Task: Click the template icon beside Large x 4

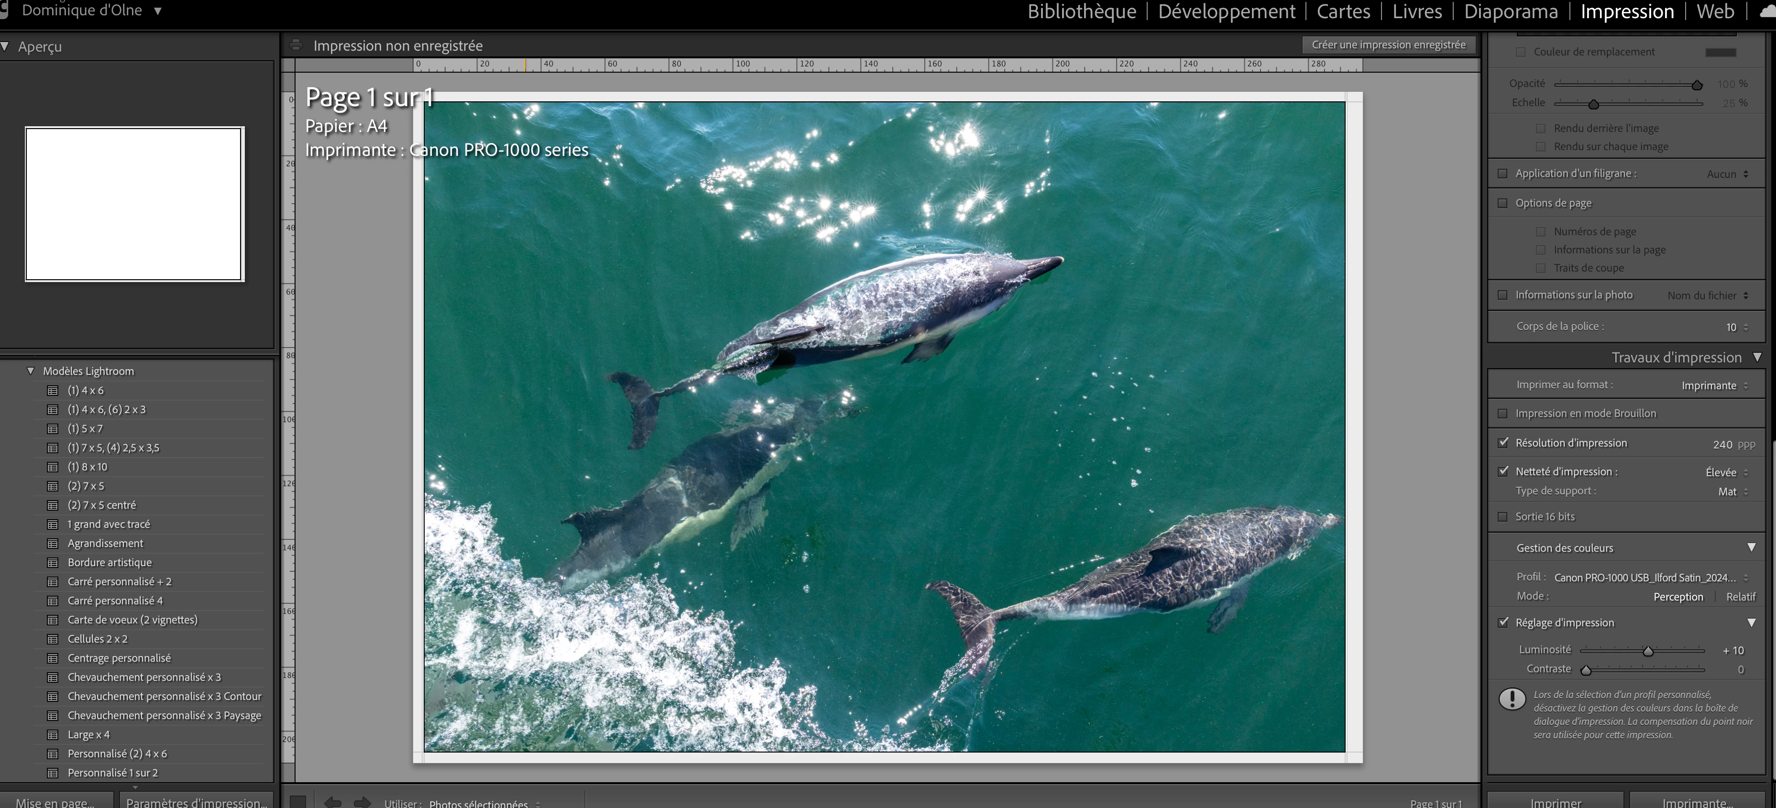Action: pos(53,735)
